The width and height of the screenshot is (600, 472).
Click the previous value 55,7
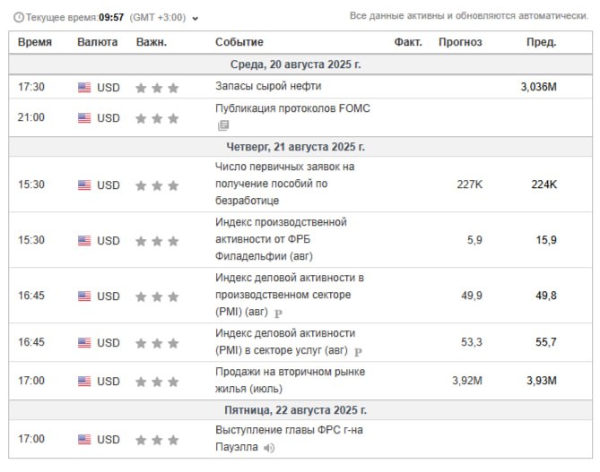coord(546,341)
